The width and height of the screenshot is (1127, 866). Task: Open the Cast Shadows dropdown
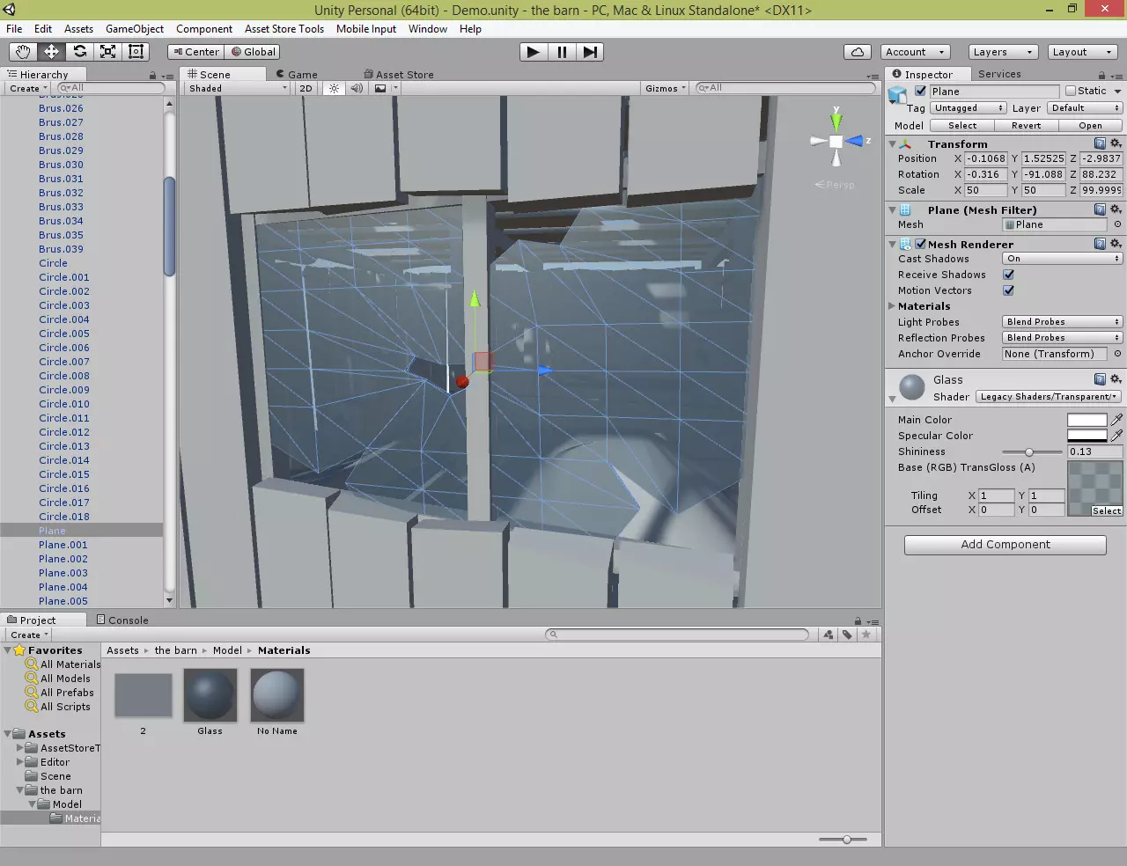1062,259
